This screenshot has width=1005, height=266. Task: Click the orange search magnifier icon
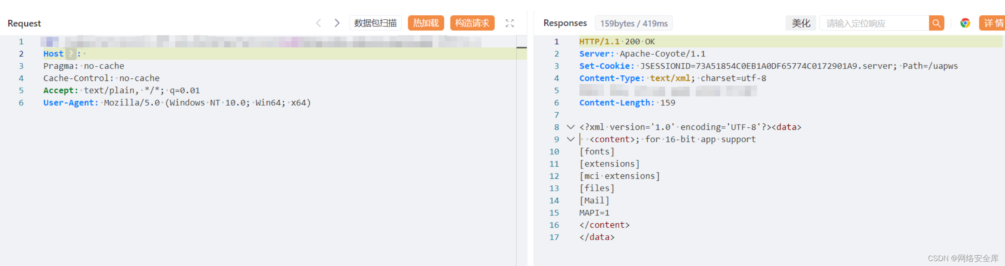936,23
